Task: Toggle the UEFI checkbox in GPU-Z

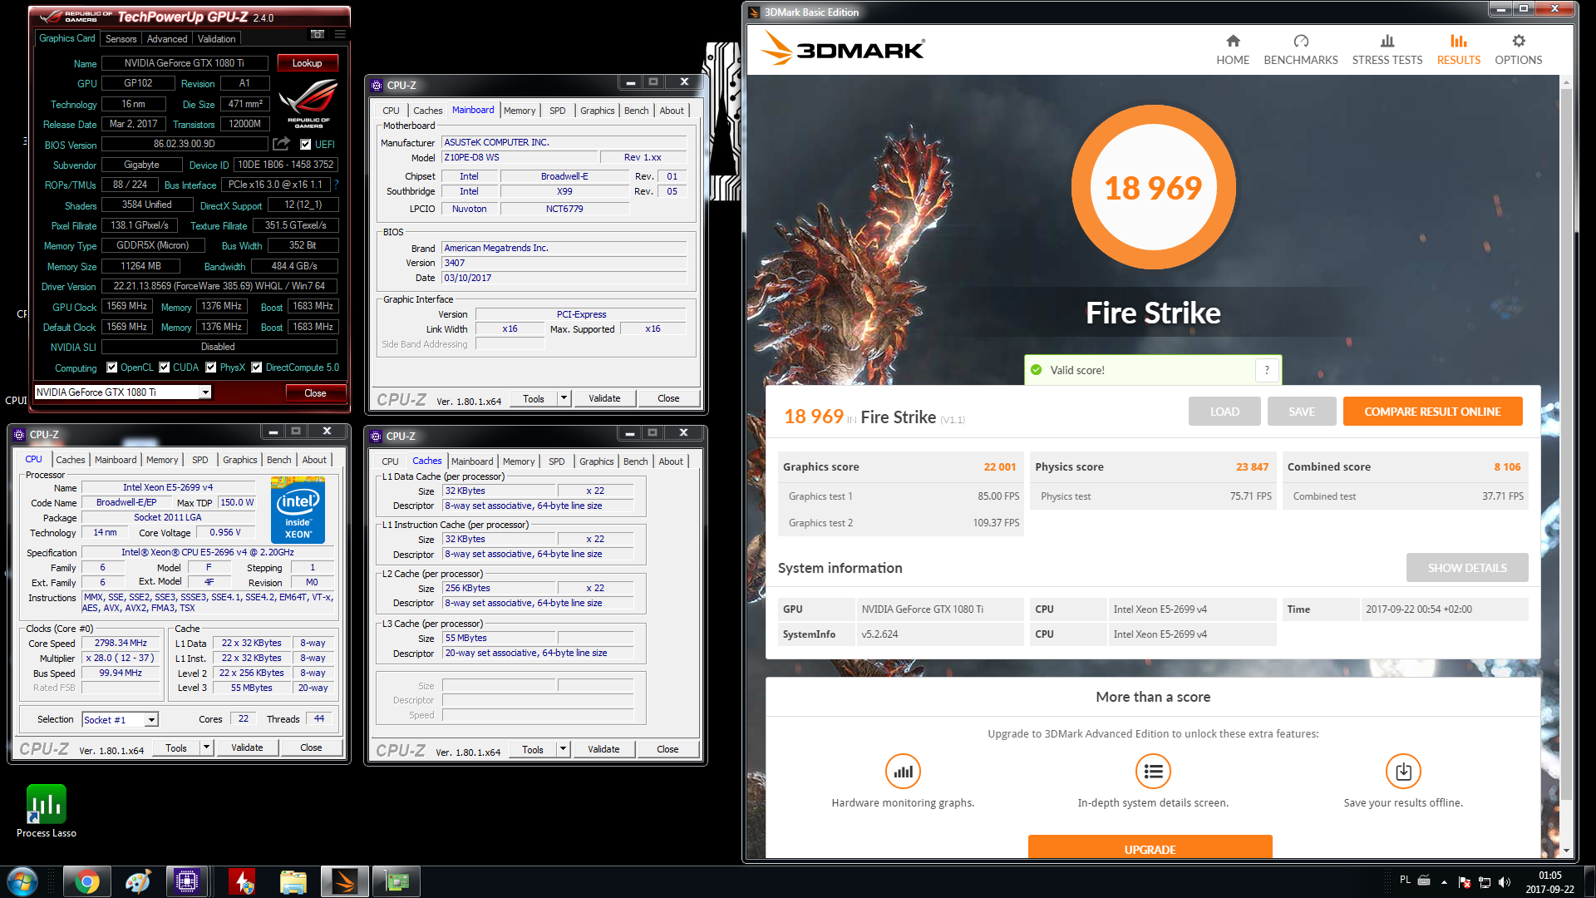Action: tap(306, 145)
